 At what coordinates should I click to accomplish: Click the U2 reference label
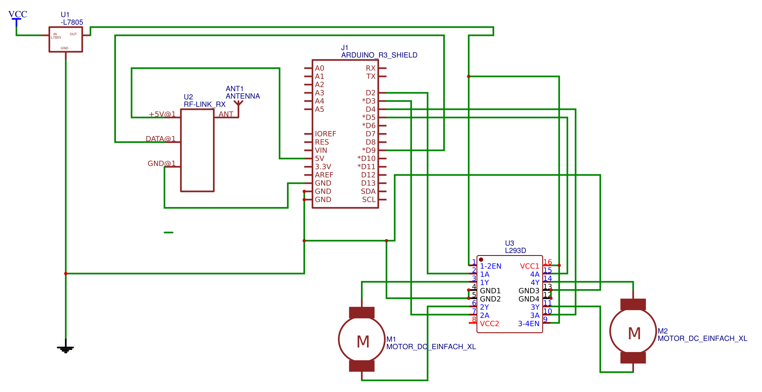[x=188, y=97]
